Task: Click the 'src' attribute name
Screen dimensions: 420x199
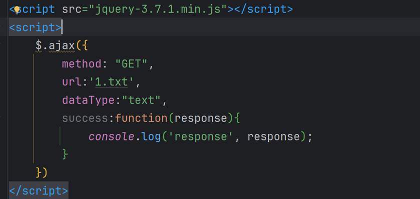Action: (x=72, y=9)
